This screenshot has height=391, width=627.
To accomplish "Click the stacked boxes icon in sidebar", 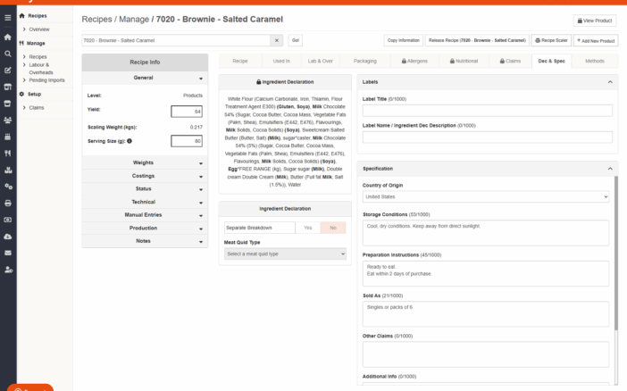I will 8,170.
